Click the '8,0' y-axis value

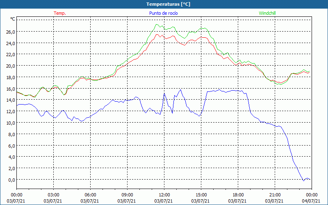click(11, 134)
